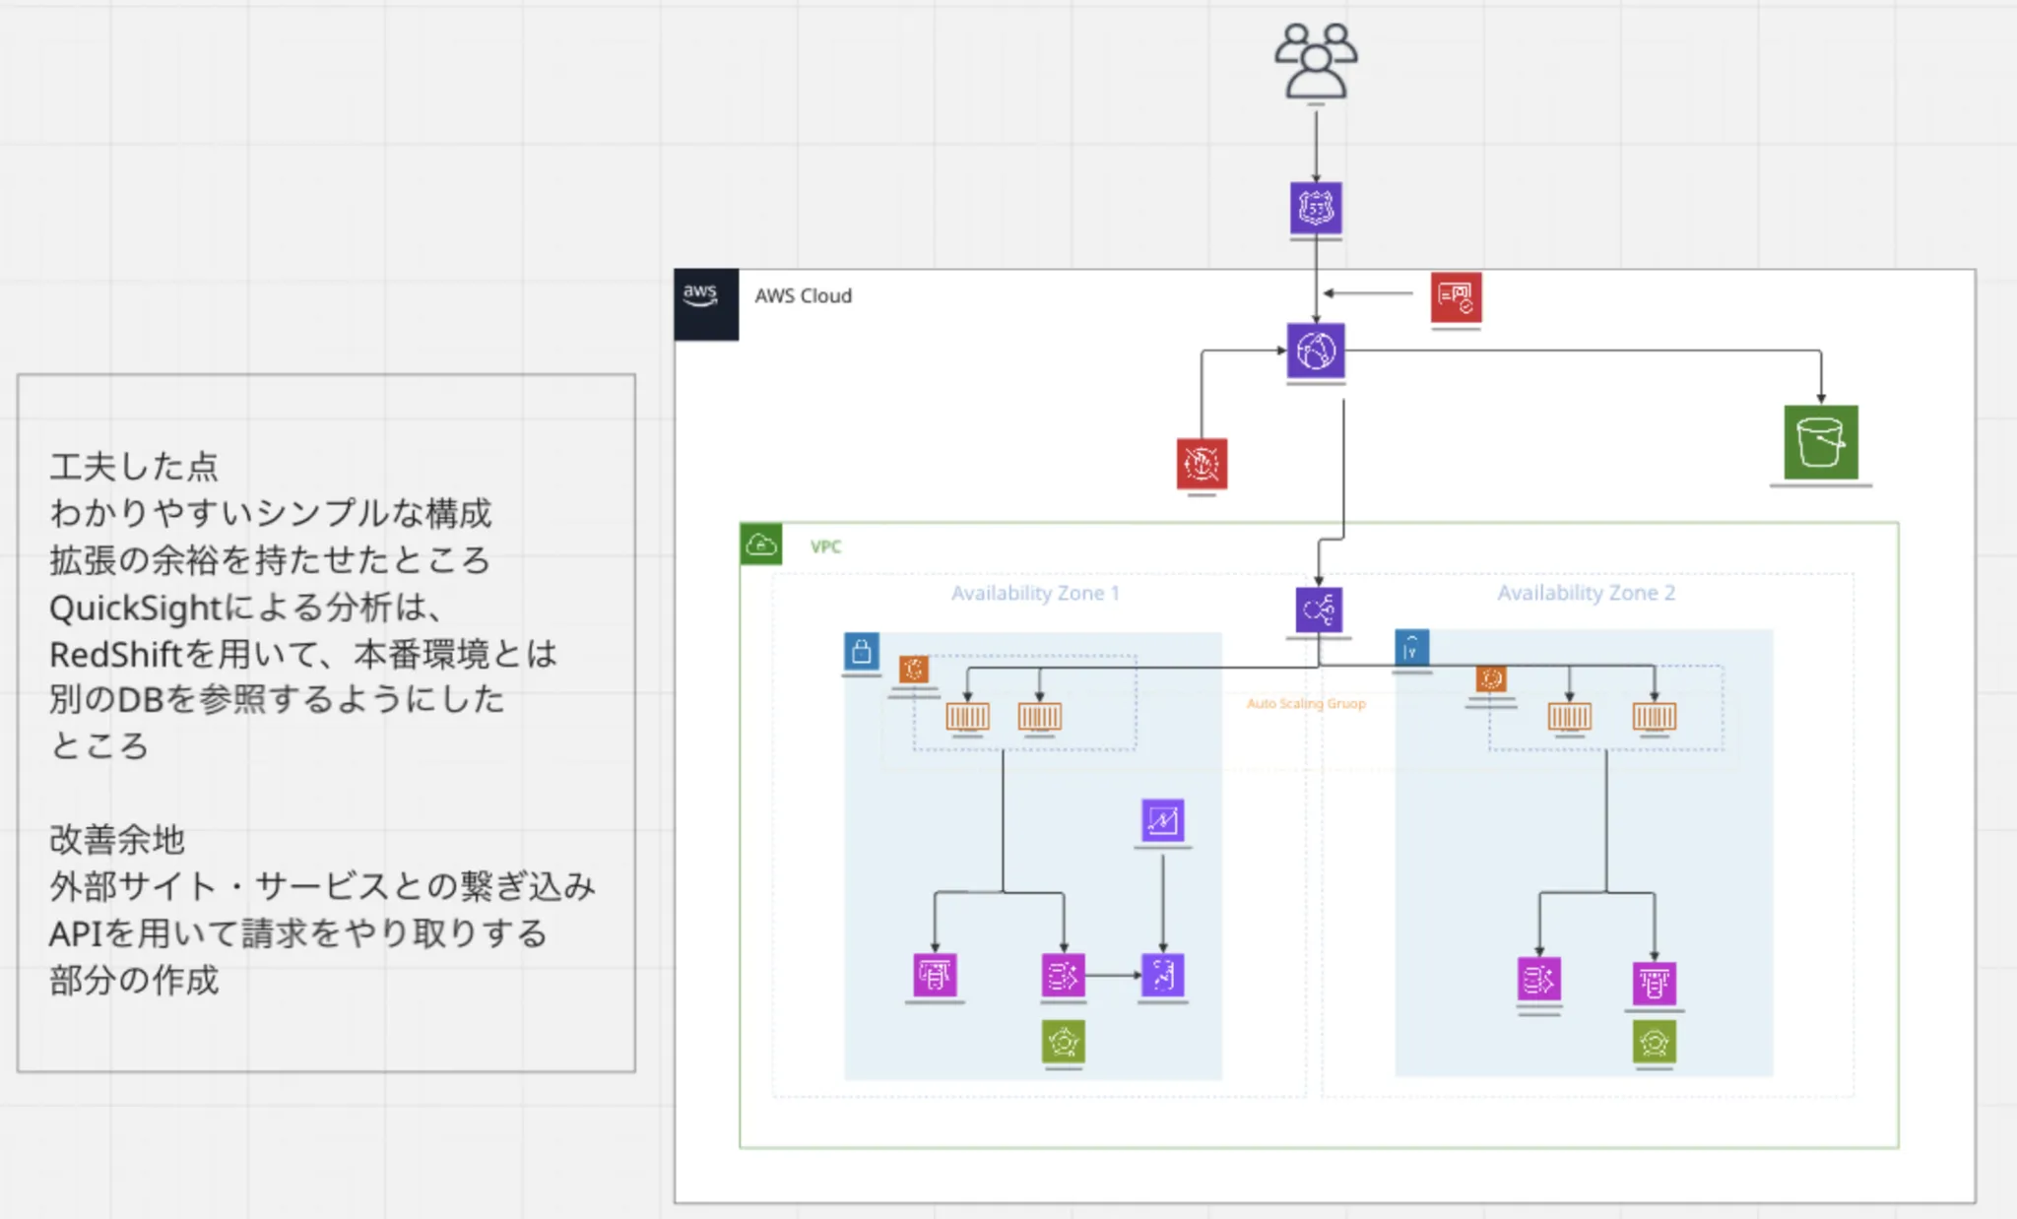Click the red Certificate Manager icon
This screenshot has width=2017, height=1219.
1456,298
